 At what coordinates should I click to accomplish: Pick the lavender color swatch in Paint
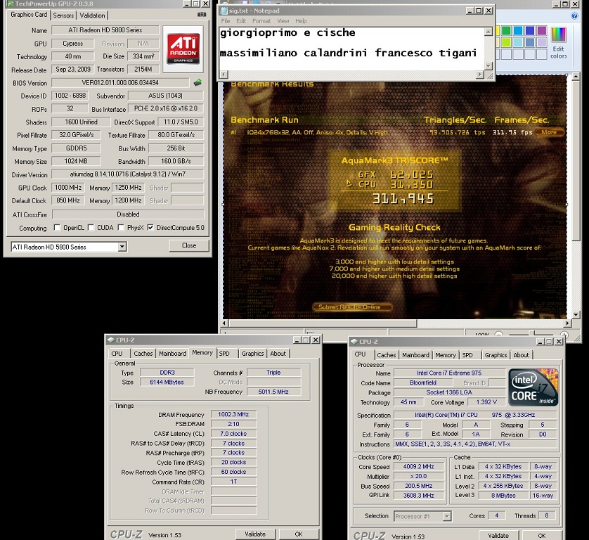pos(542,42)
